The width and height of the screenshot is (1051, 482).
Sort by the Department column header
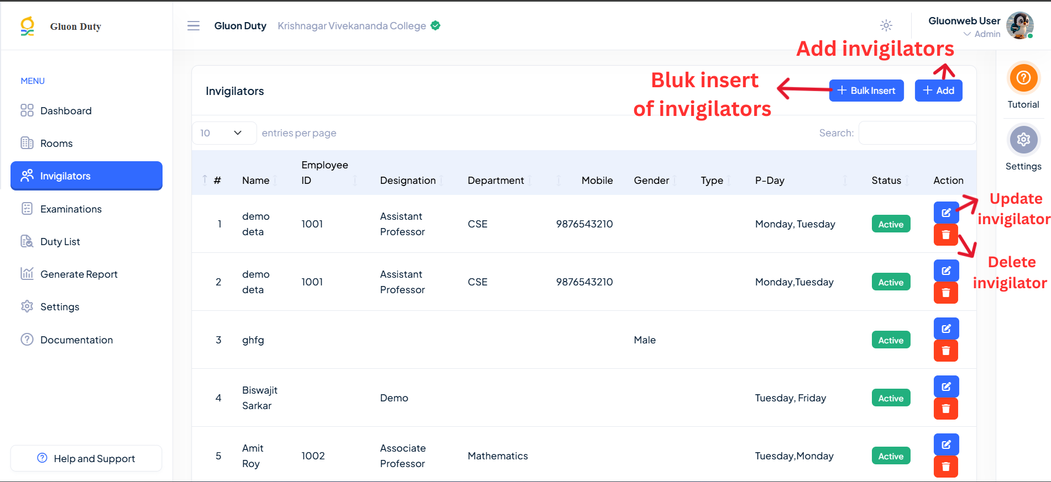(496, 181)
